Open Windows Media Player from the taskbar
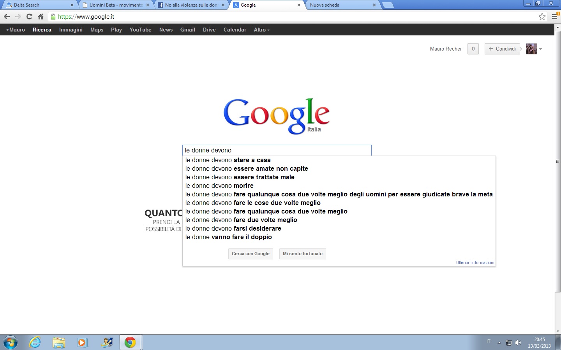Viewport: 561px width, 350px height. (82, 343)
